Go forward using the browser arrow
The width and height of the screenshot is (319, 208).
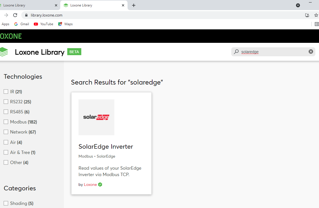(x=6, y=15)
